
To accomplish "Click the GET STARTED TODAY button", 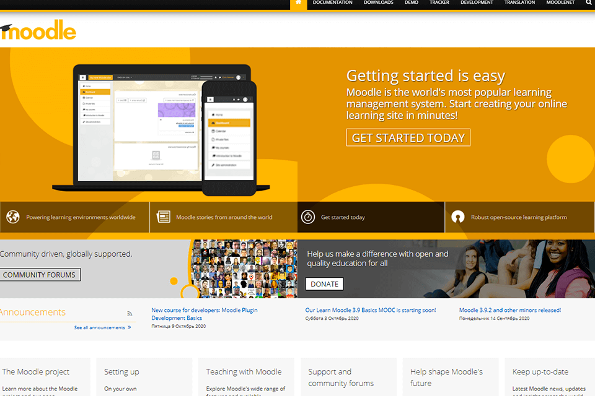I will (x=408, y=137).
